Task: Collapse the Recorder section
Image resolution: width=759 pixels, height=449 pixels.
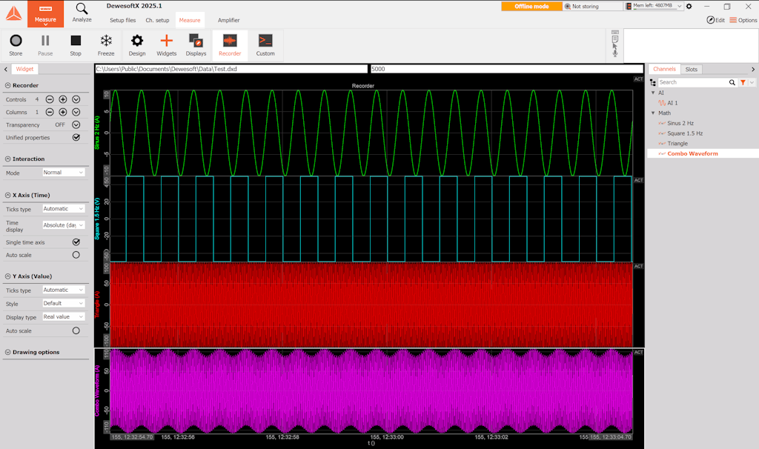Action: 7,85
